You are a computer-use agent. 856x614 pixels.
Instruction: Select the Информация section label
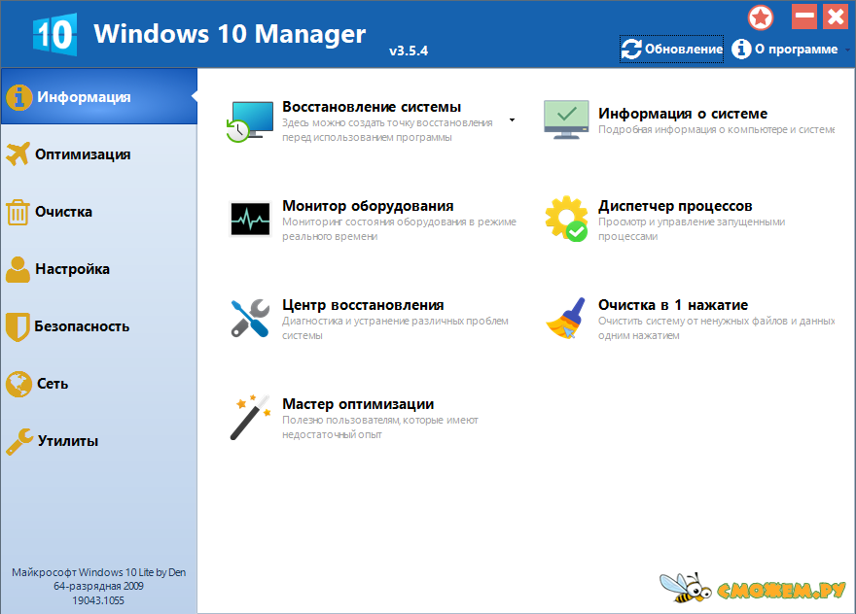84,97
